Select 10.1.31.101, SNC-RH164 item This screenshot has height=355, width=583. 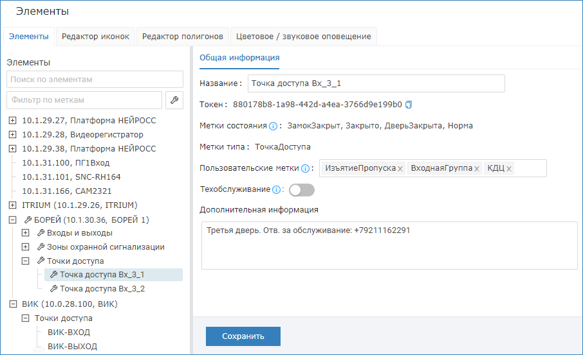tap(71, 177)
